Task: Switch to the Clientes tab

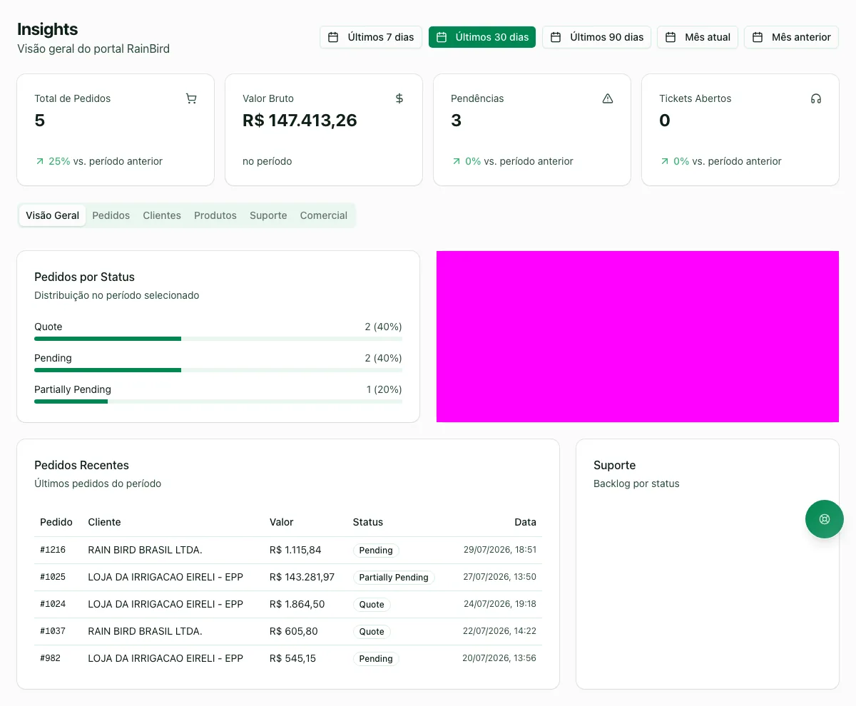Action: tap(162, 215)
